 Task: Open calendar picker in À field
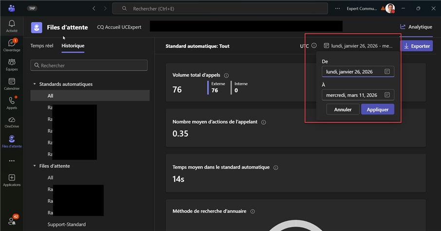tap(387, 95)
